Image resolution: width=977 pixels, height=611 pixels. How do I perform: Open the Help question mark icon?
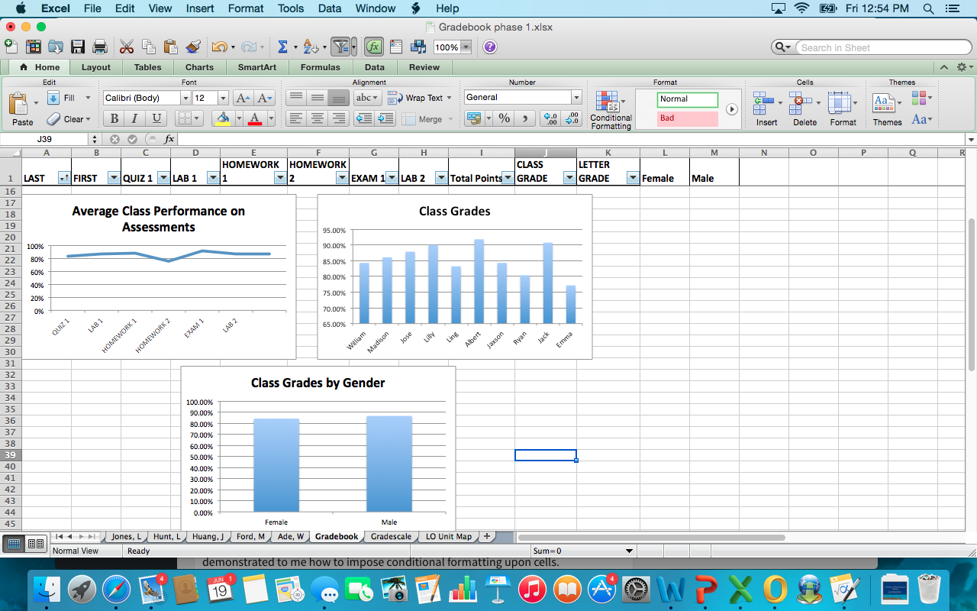pos(490,47)
